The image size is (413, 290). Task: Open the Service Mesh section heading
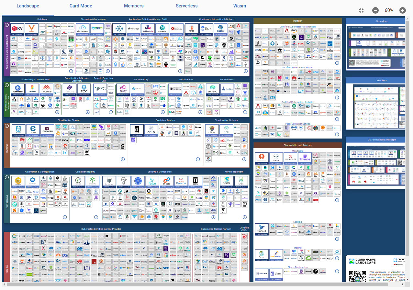(227, 80)
